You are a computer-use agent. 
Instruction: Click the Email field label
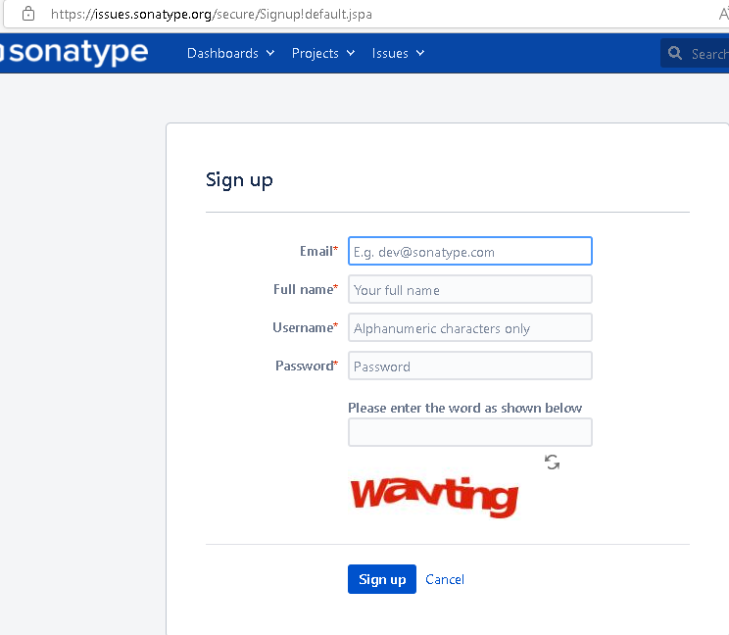tap(316, 252)
